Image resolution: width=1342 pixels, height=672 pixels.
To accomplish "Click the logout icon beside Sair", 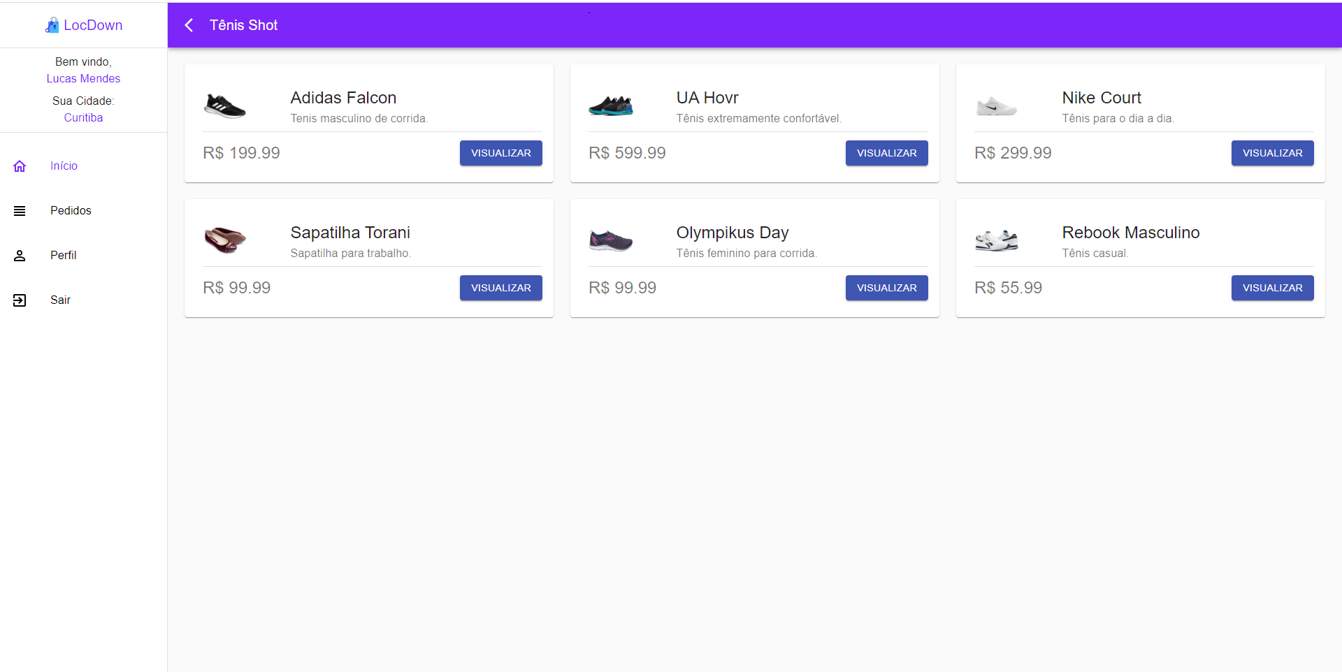I will (20, 300).
